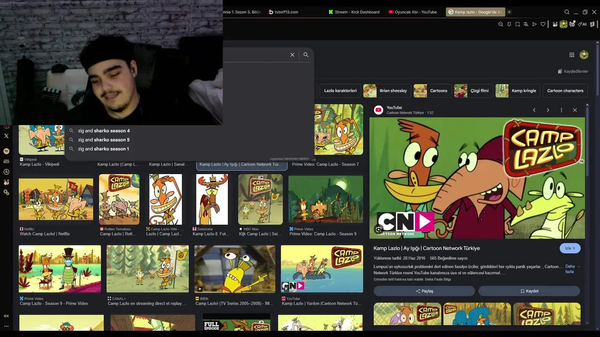
Task: Switch to Oyuncak Abi - YouTube tab
Action: (412, 12)
